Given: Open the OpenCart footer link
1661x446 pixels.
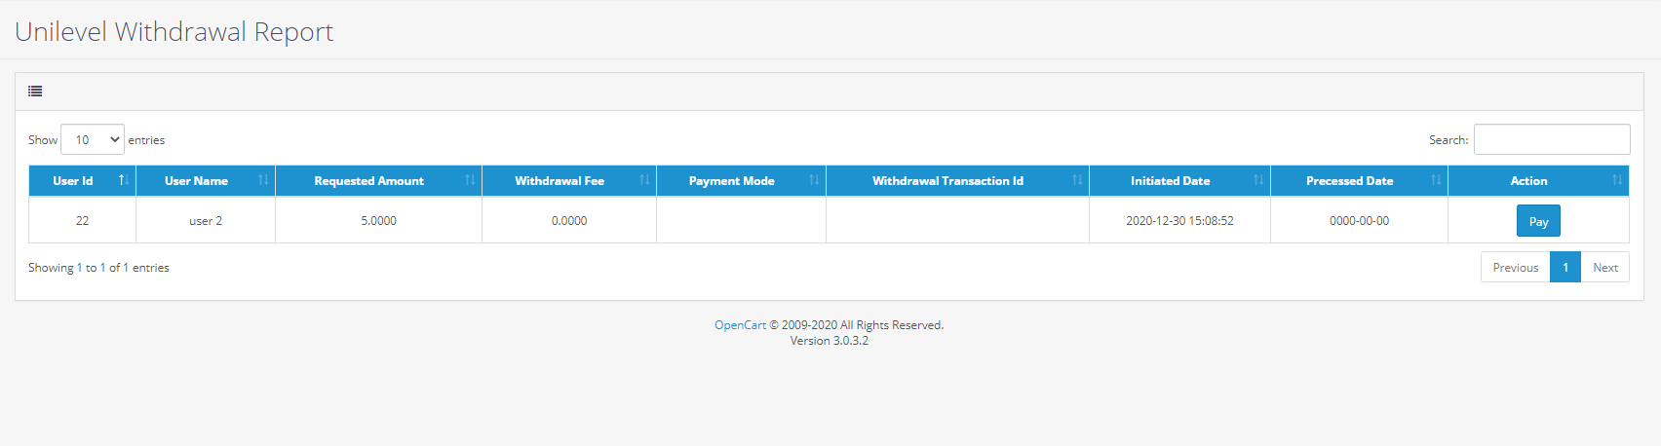Looking at the screenshot, I should pos(740,325).
